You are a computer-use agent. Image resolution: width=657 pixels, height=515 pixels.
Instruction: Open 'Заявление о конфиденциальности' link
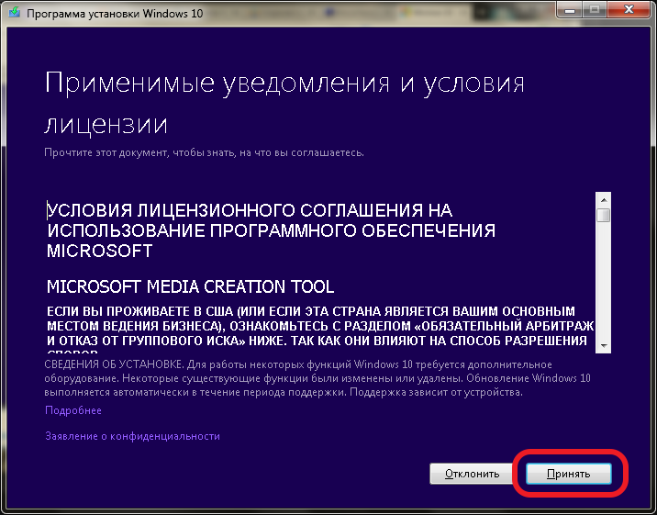pyautogui.click(x=133, y=436)
